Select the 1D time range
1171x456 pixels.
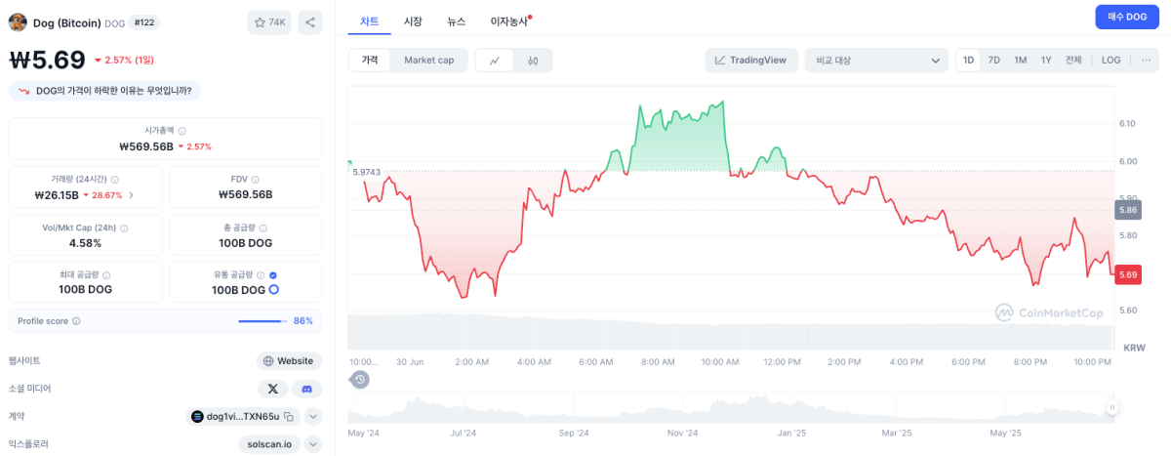click(969, 60)
